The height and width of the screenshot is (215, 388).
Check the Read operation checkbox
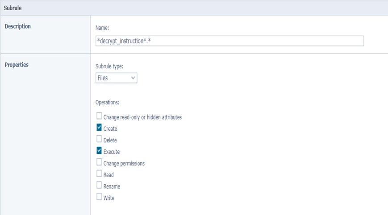click(x=99, y=174)
